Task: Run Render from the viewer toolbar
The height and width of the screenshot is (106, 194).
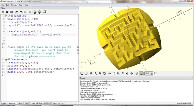Action: (86, 74)
